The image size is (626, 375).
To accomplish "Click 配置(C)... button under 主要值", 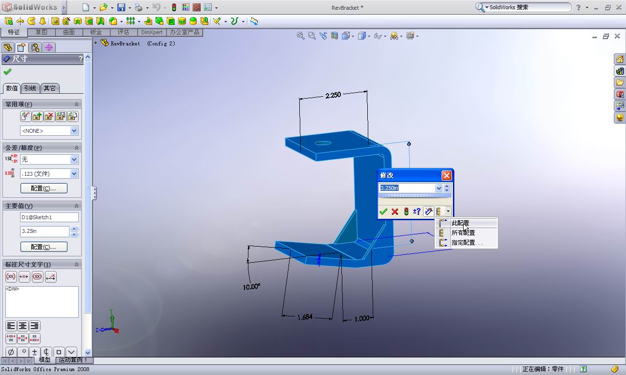I will pos(44,247).
